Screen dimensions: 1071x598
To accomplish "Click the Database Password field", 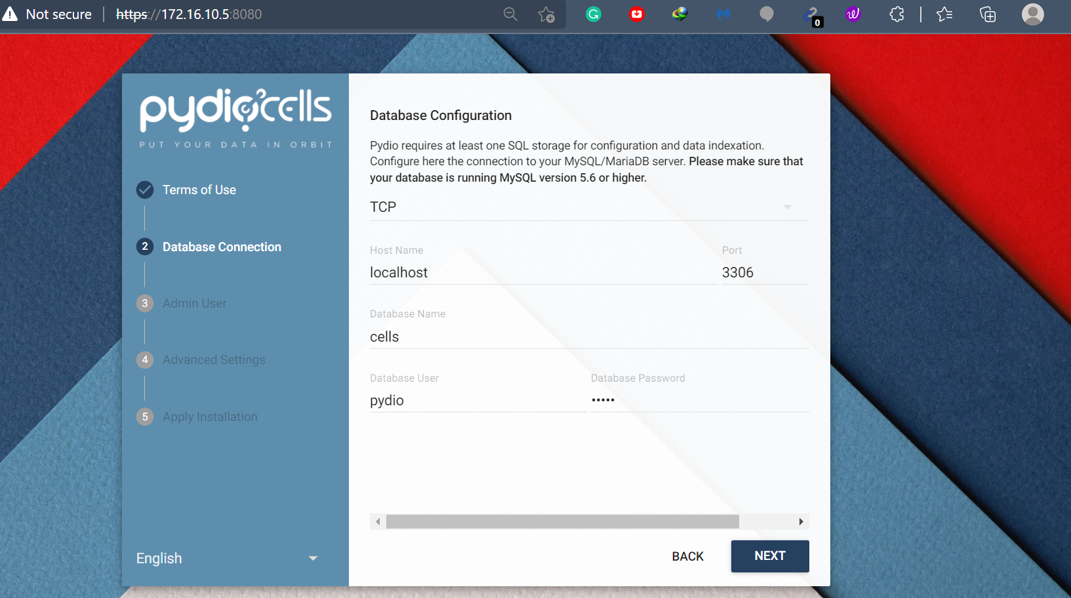I will click(700, 401).
